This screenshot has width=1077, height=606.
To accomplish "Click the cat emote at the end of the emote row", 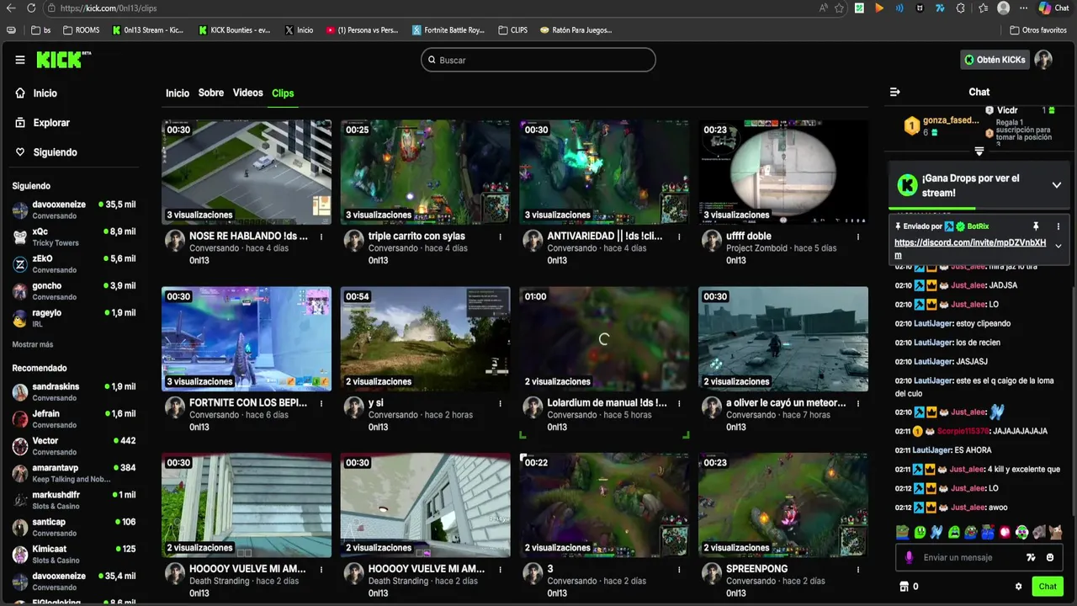I will (1055, 532).
